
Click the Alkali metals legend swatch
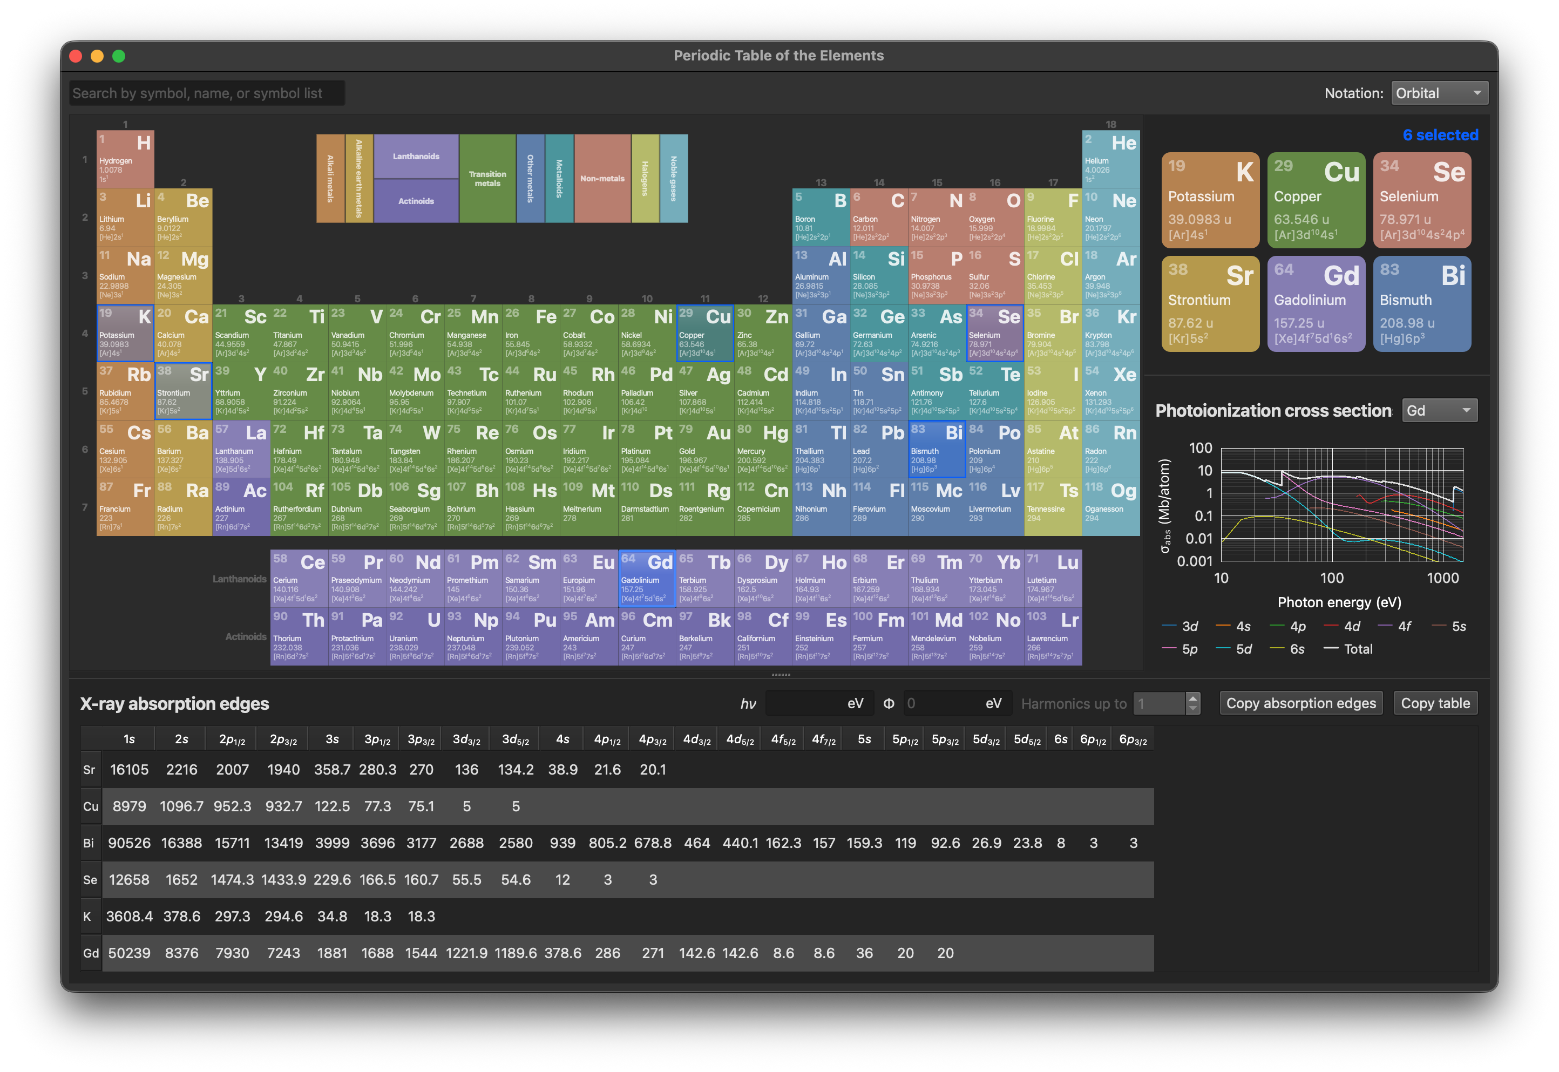(x=330, y=179)
